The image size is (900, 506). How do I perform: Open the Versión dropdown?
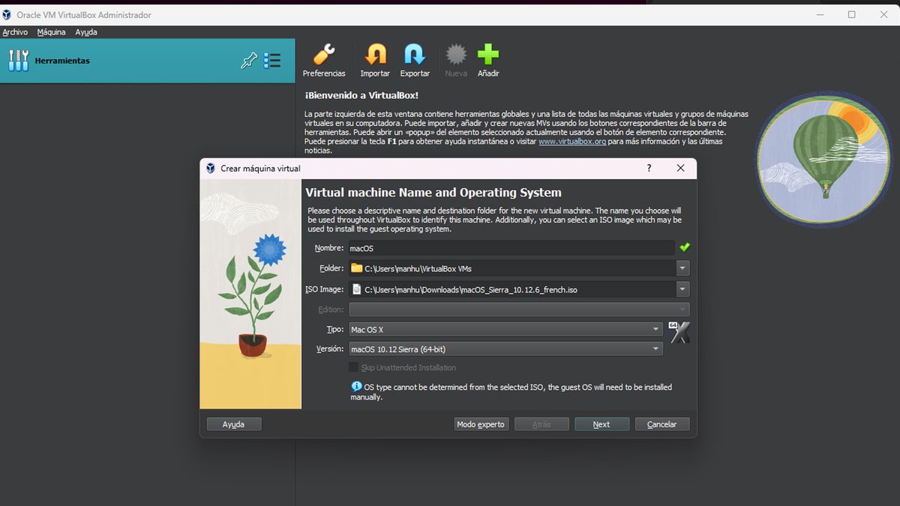click(x=505, y=349)
